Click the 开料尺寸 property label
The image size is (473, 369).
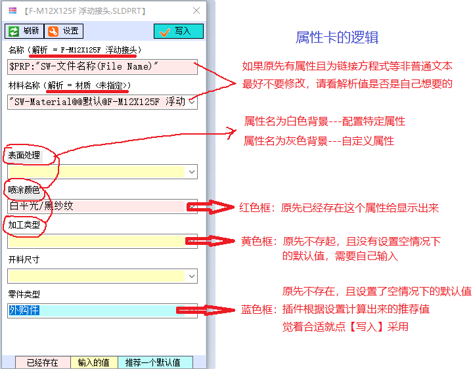(x=24, y=259)
